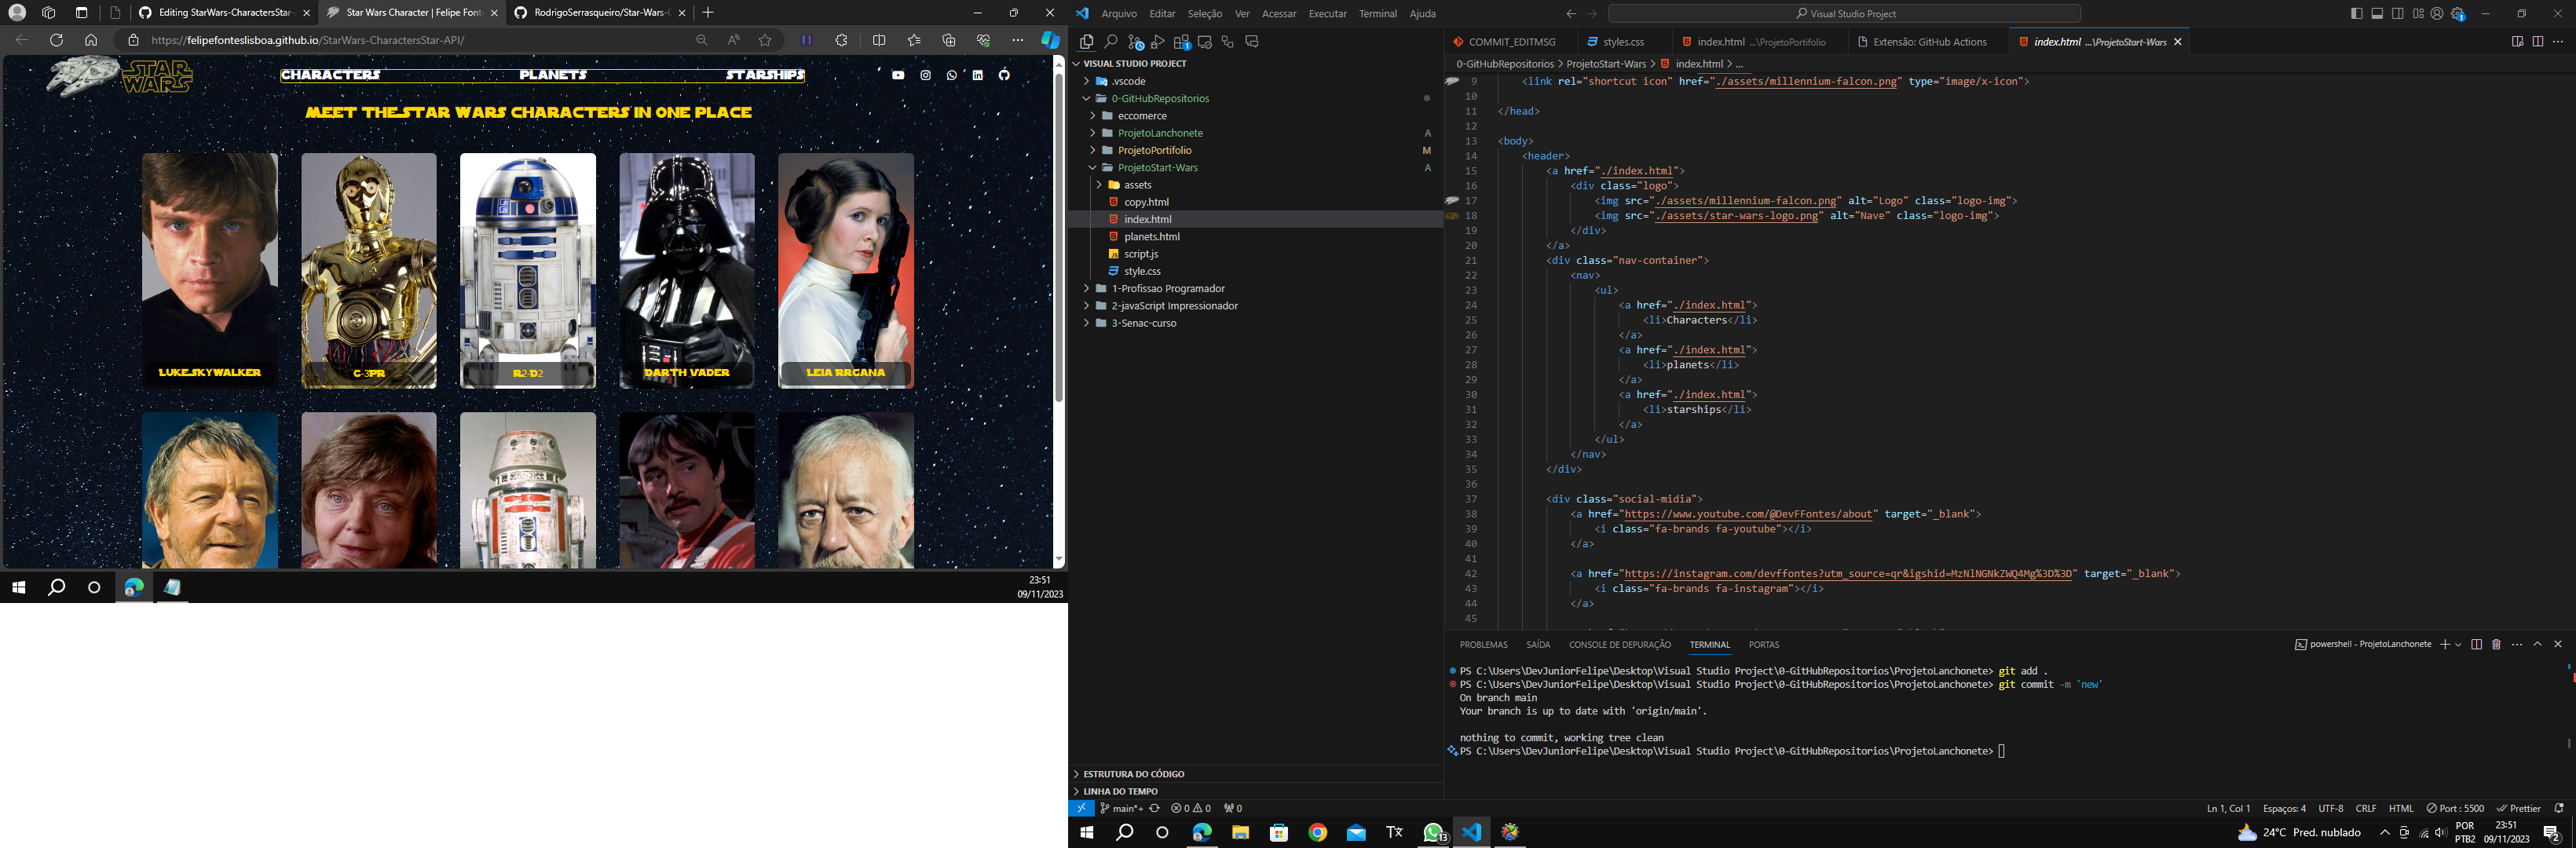This screenshot has height=848, width=2576.
Task: Click the PLANETS link on the webpage
Action: (553, 75)
